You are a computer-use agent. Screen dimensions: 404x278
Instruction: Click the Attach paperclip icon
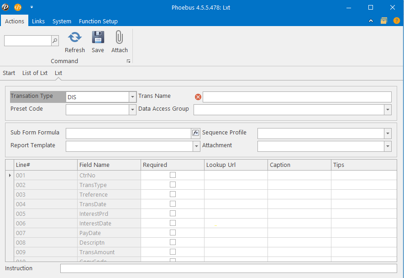tap(119, 37)
